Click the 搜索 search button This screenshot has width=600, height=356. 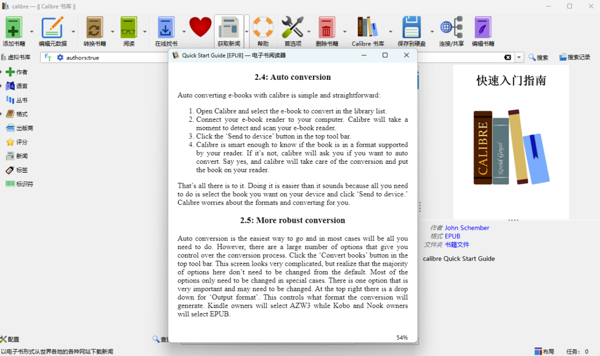click(538, 57)
